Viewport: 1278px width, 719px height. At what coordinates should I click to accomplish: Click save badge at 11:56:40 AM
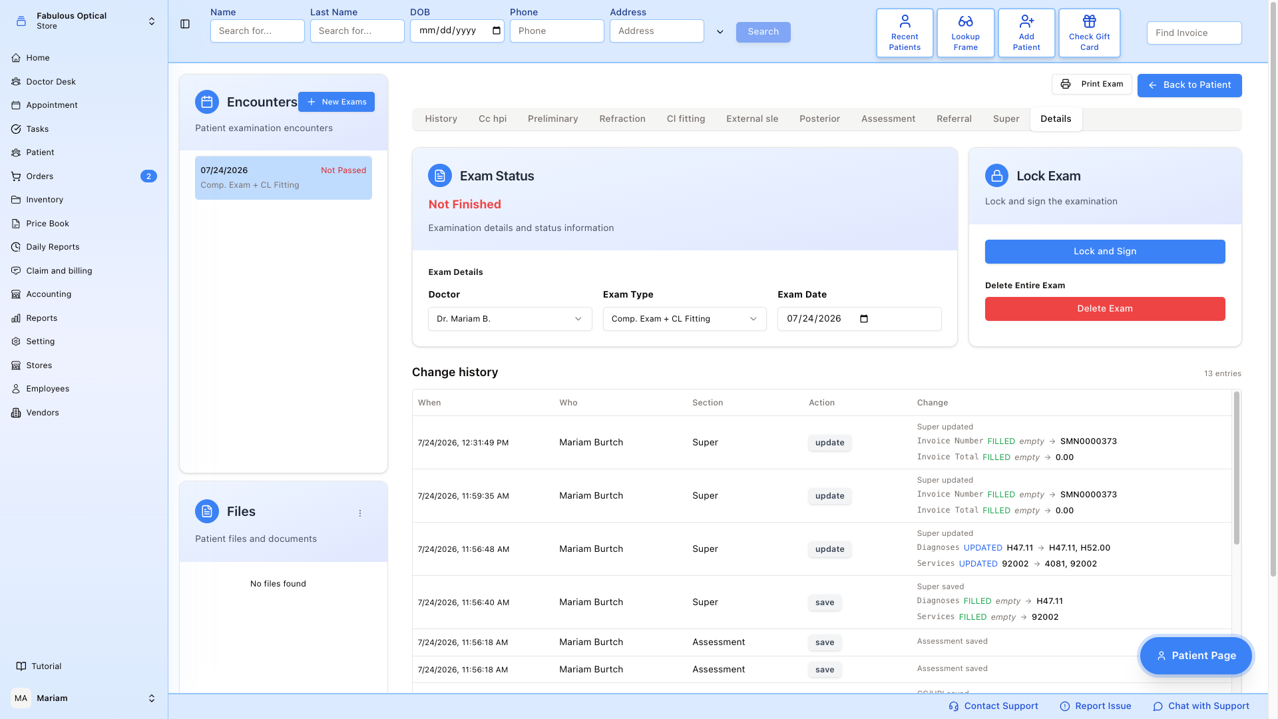tap(825, 602)
